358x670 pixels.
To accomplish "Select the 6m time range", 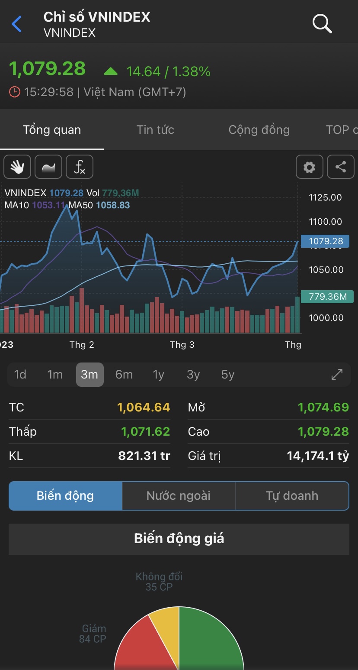I will tap(124, 374).
